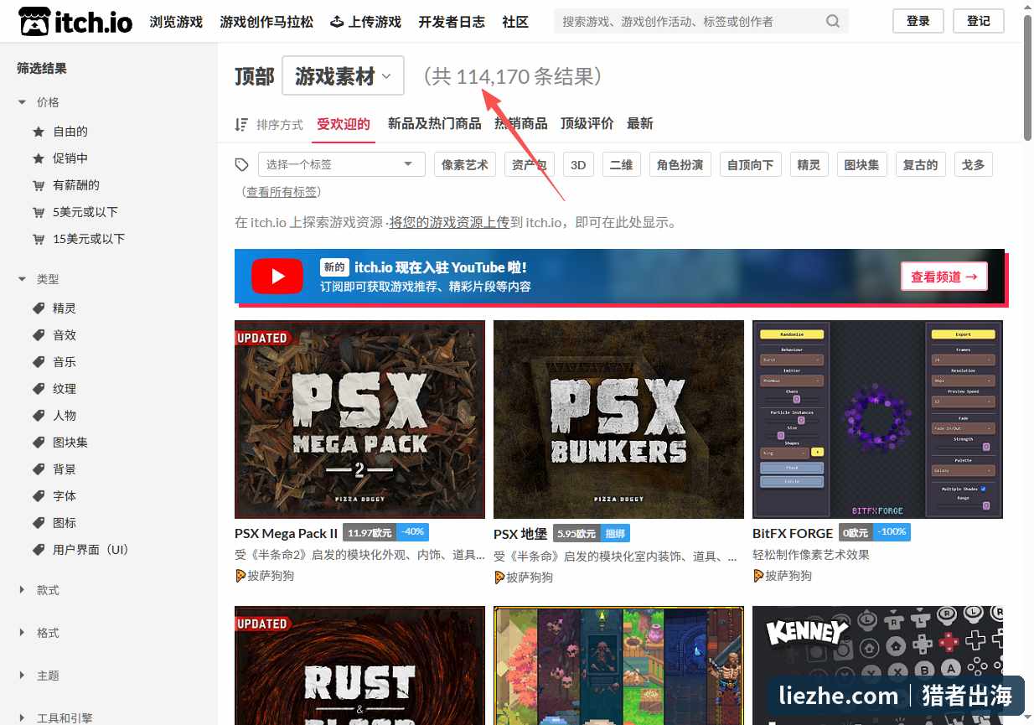Select the 热销商品 sort tab
This screenshot has width=1034, height=725.
[x=521, y=124]
